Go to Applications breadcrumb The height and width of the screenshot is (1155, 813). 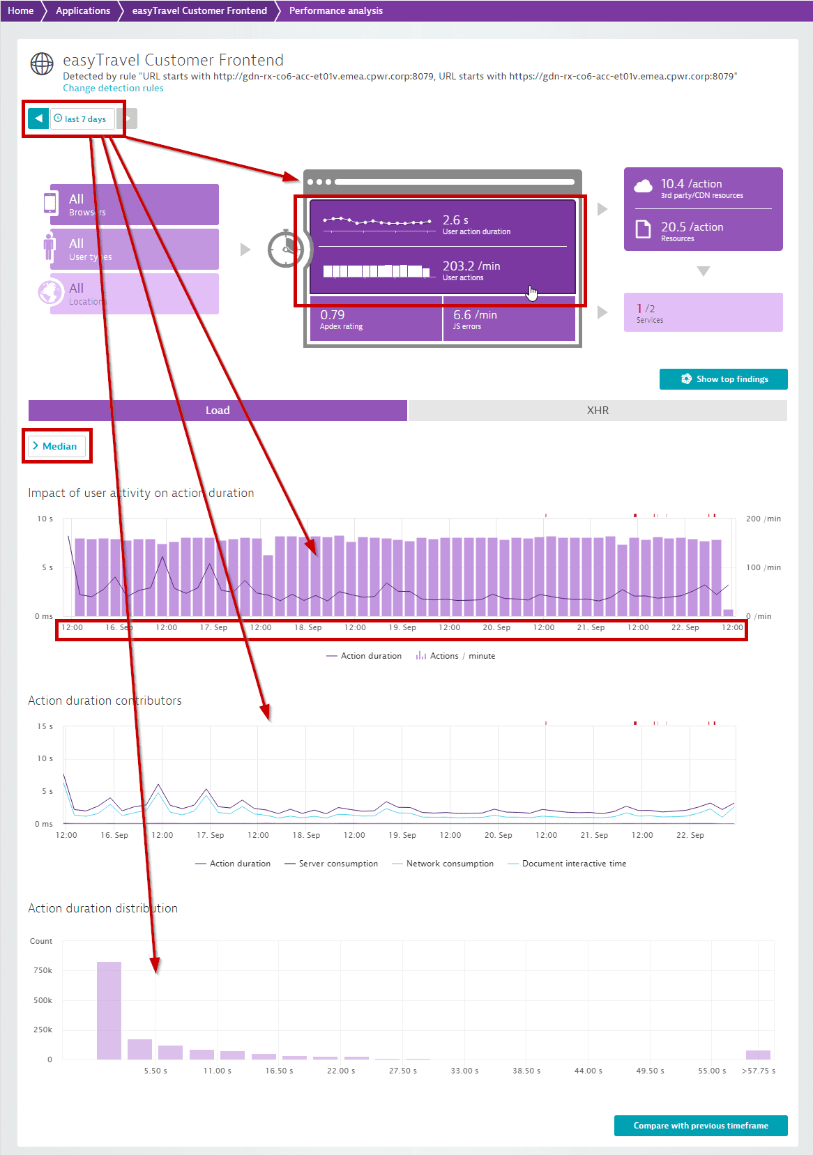(x=83, y=10)
